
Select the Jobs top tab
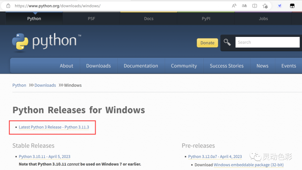tap(263, 19)
